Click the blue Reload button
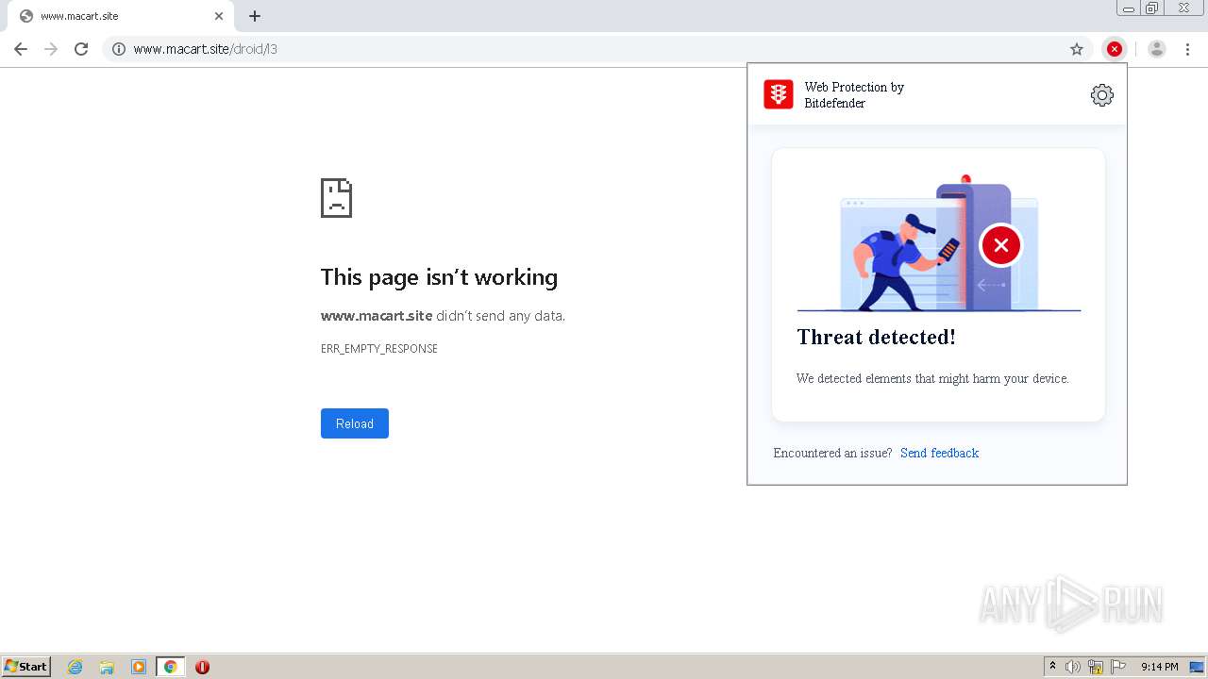The image size is (1208, 679). [x=355, y=423]
